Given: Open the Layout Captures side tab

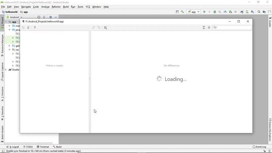Looking at the screenshot, I should click(x=2, y=72).
